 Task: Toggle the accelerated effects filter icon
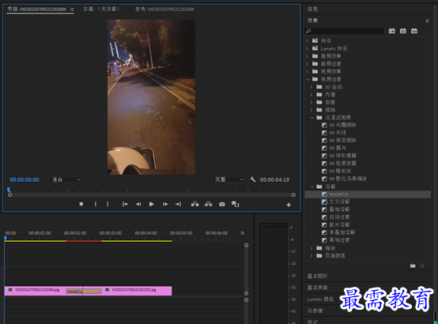point(392,31)
